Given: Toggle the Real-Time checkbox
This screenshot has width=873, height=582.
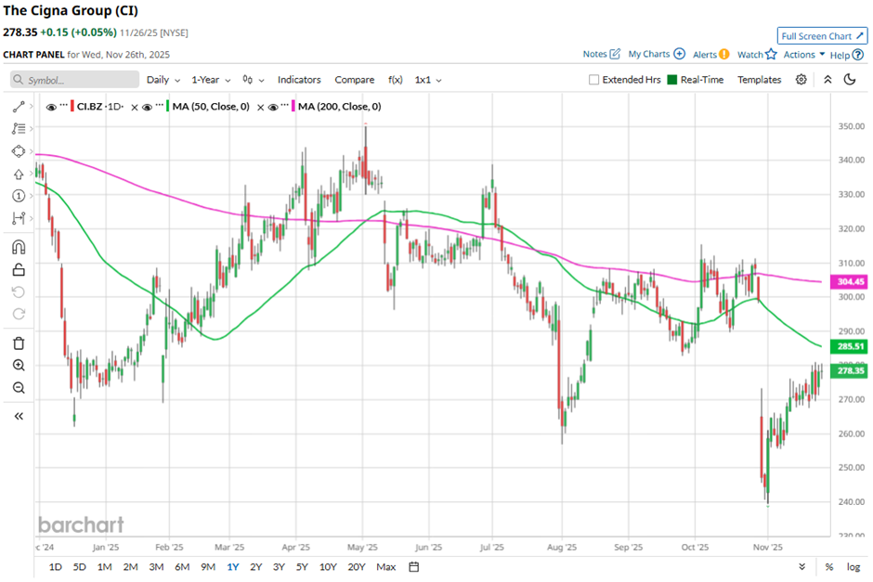Looking at the screenshot, I should tap(672, 80).
